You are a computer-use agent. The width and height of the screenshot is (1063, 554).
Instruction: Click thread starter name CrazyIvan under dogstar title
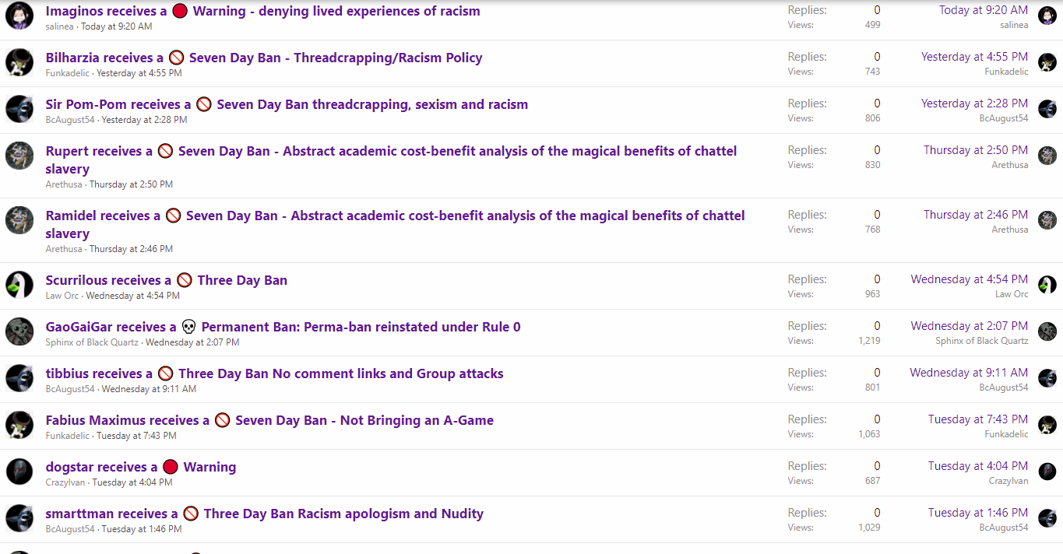coord(66,482)
